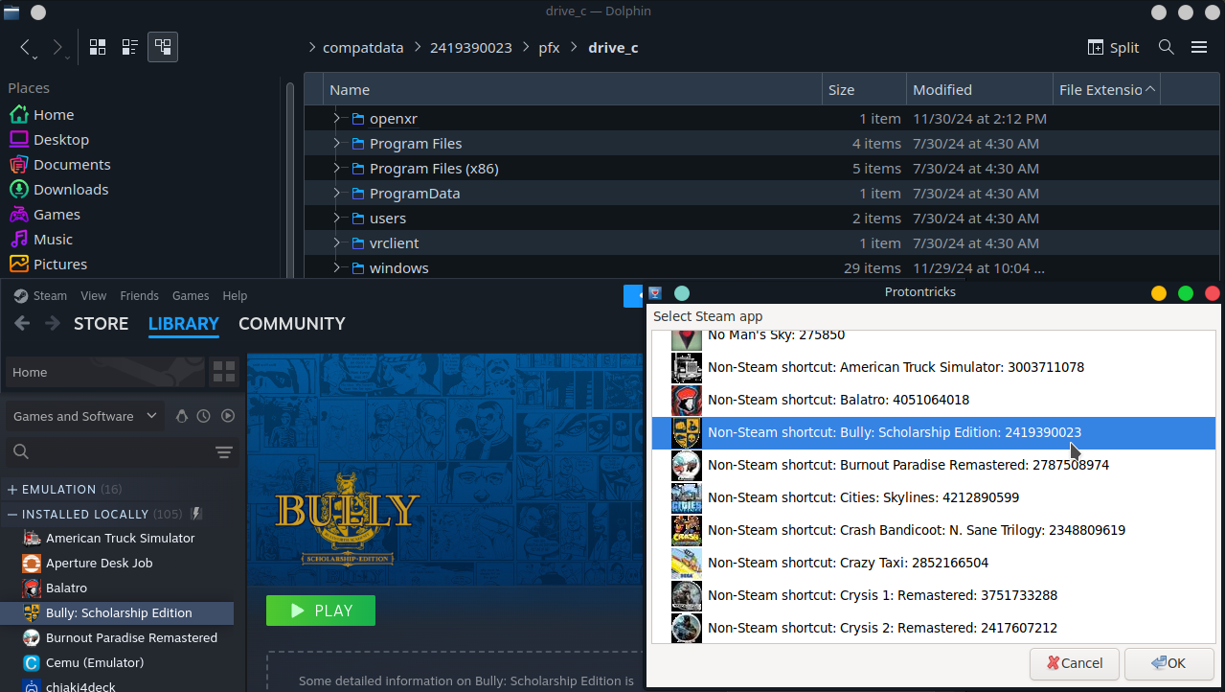Image resolution: width=1225 pixels, height=692 pixels.
Task: Go forward using Steam's forward arrow
Action: (x=52, y=323)
